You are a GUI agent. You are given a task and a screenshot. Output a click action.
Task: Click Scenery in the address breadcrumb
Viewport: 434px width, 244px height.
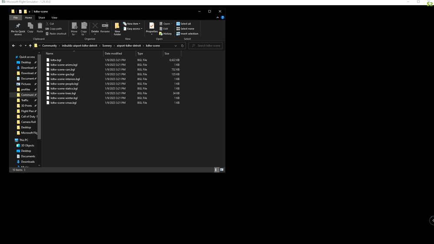[107, 46]
